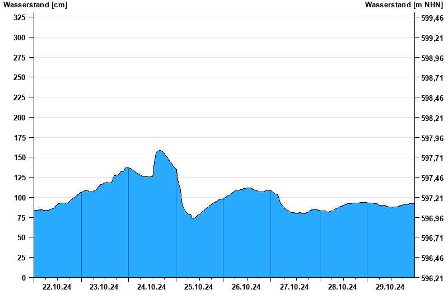Select the 25 cm axis value
The width and height of the screenshot is (448, 308).
tap(21, 258)
